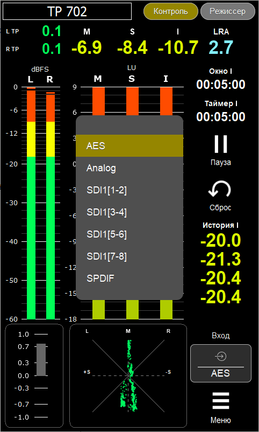Click the Таймер I time value
259x432 pixels.
(220, 116)
